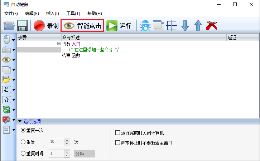Click the script scroll sidebar icon
260x161 pixels.
[6, 130]
